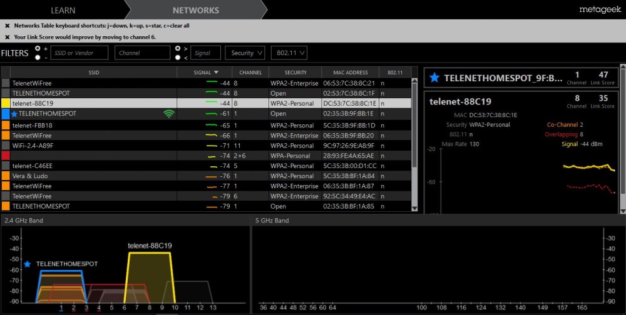
Task: Click blue color swatch of starred TELENETHOMESPOT
Action: 6,114
